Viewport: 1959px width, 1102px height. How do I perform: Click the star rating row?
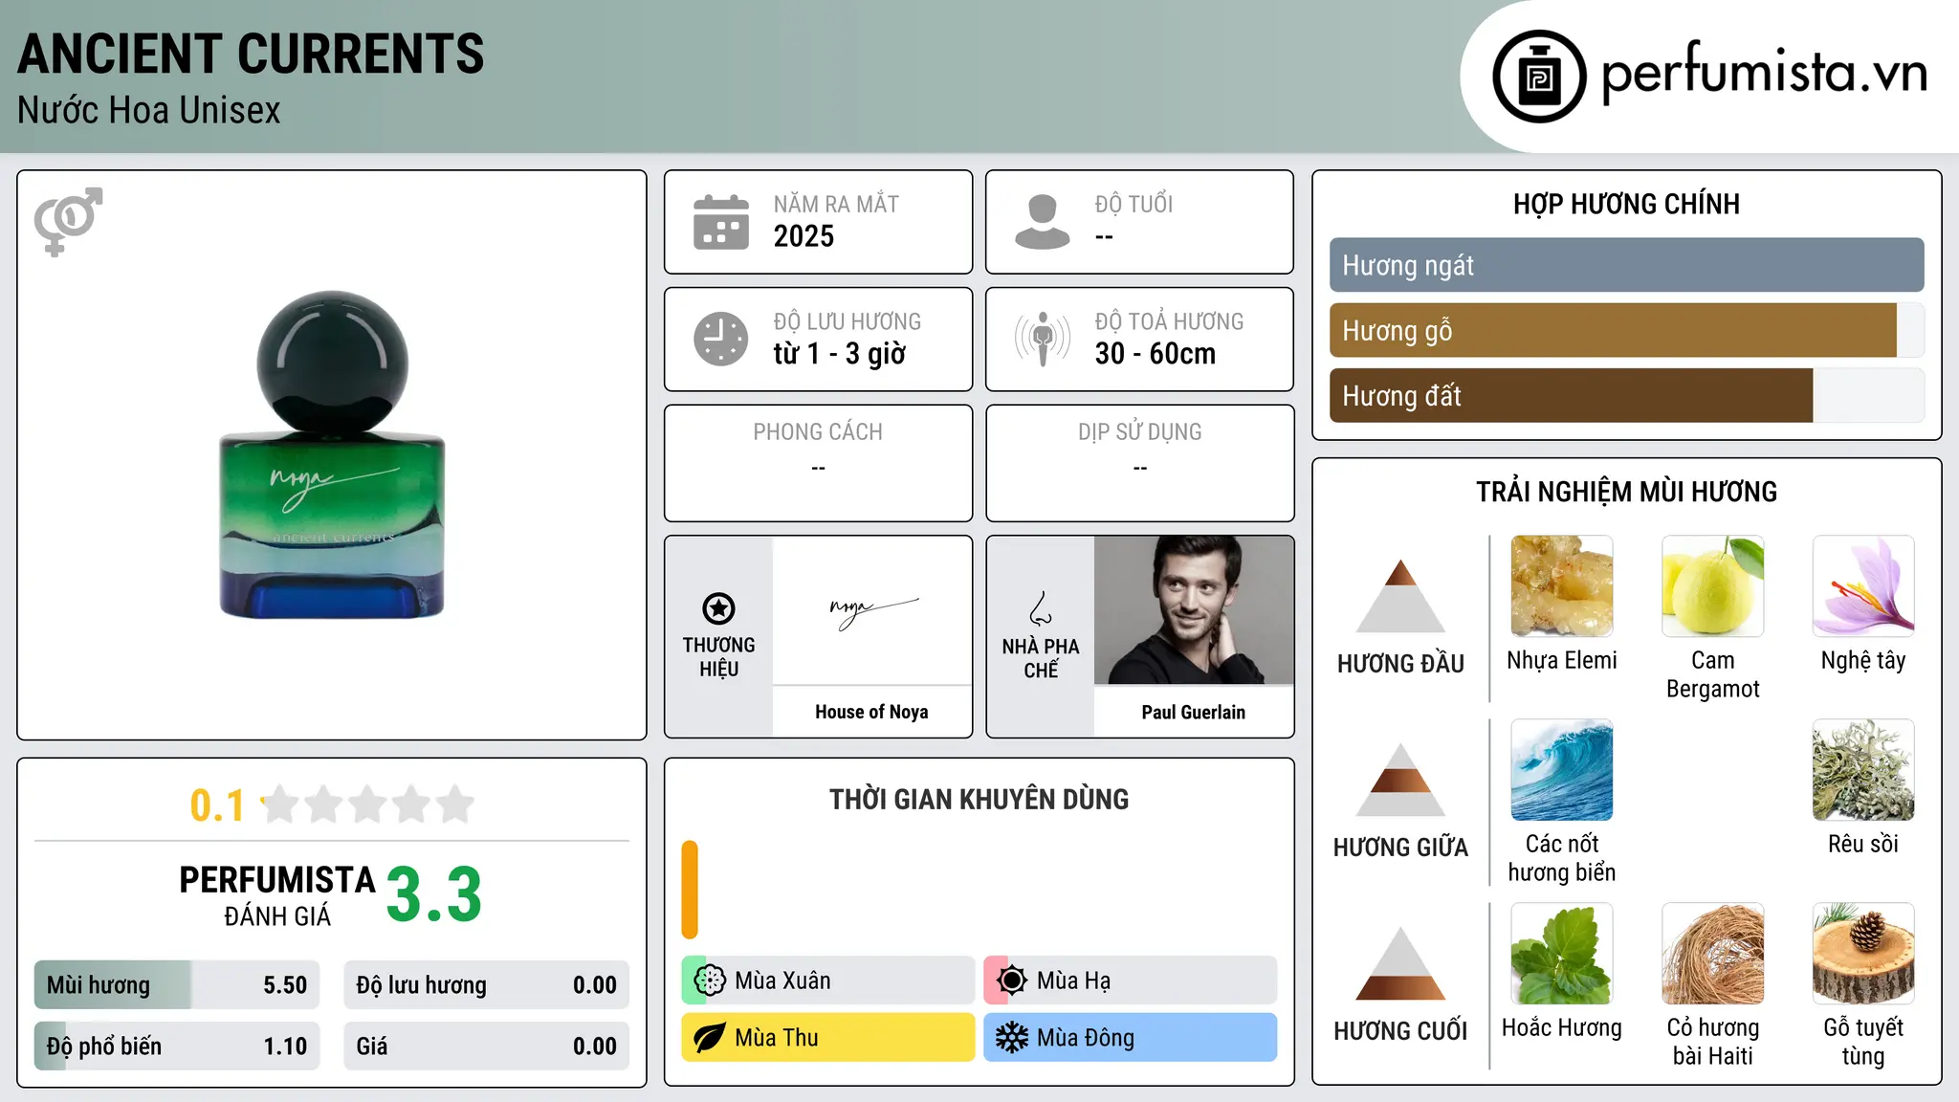point(367,804)
